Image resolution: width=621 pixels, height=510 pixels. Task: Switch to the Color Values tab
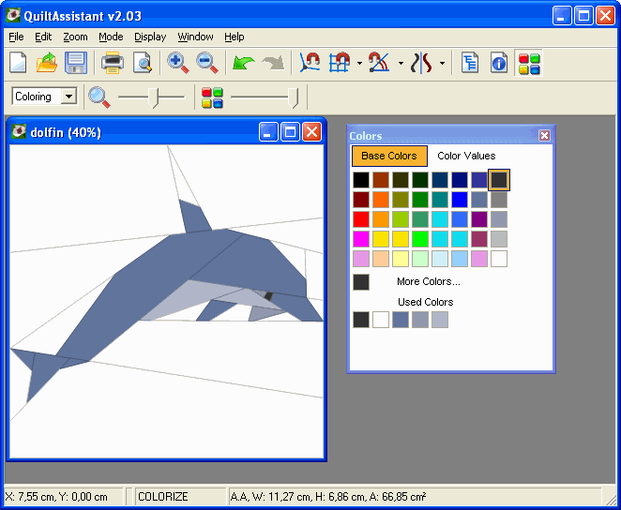click(x=466, y=156)
